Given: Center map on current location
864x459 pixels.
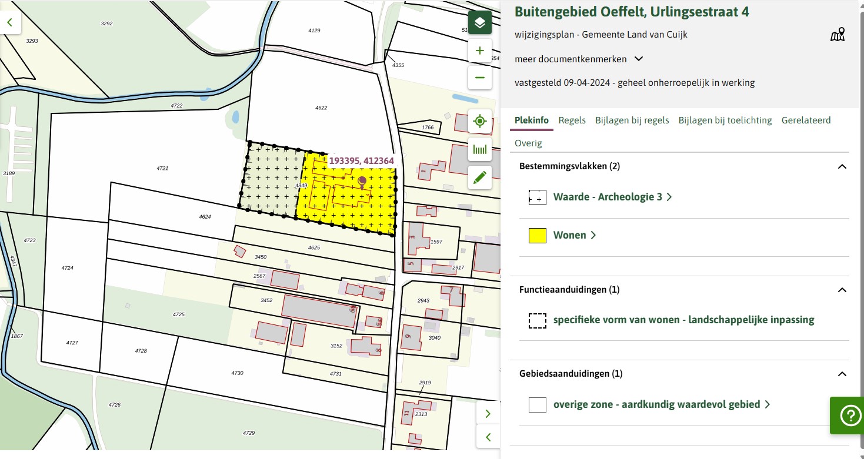Looking at the screenshot, I should tap(480, 122).
